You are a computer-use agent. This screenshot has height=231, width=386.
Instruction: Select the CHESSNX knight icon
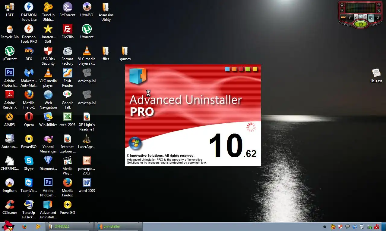pyautogui.click(x=10, y=163)
